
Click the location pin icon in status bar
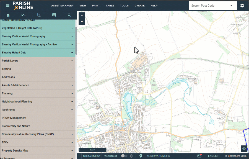click(141, 156)
